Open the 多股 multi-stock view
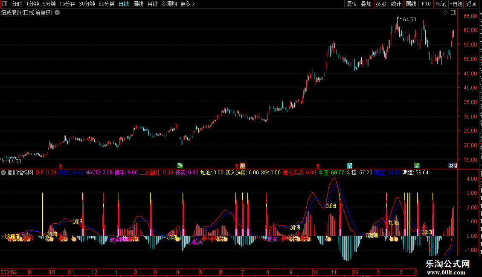This screenshot has width=482, height=277. [381, 4]
